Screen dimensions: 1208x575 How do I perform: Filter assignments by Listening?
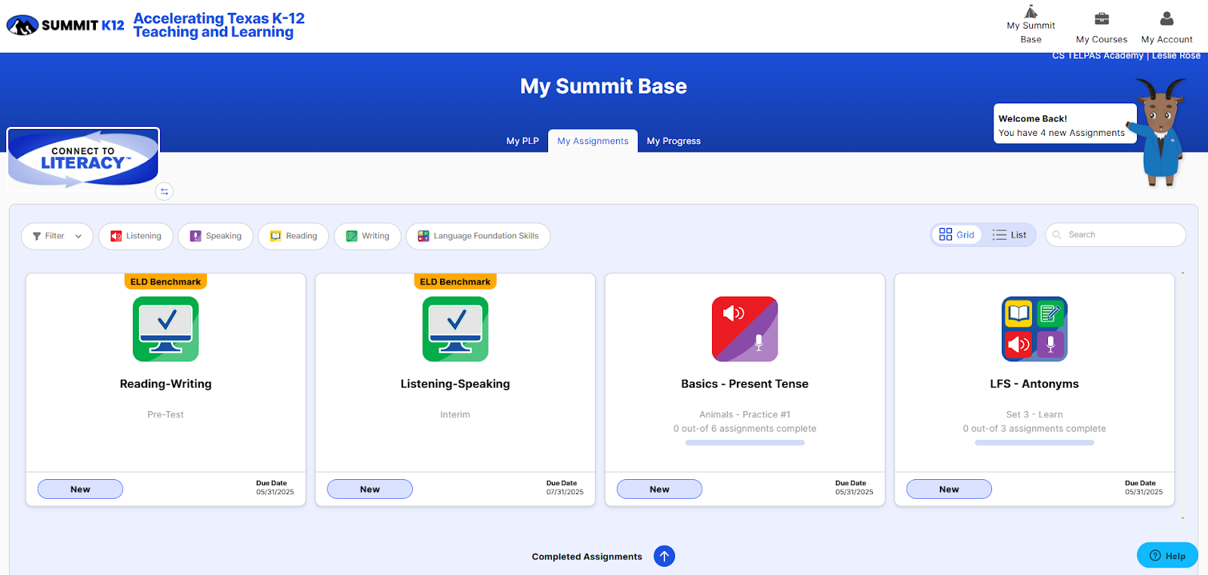click(136, 236)
